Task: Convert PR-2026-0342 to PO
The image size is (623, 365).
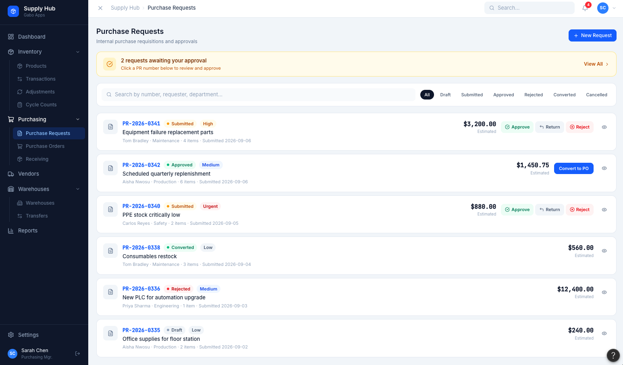Action: [x=574, y=168]
